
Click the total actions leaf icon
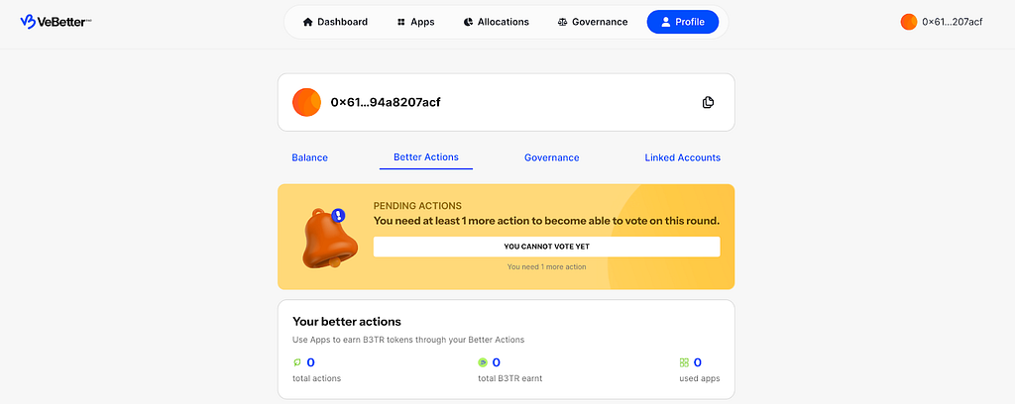coord(297,362)
